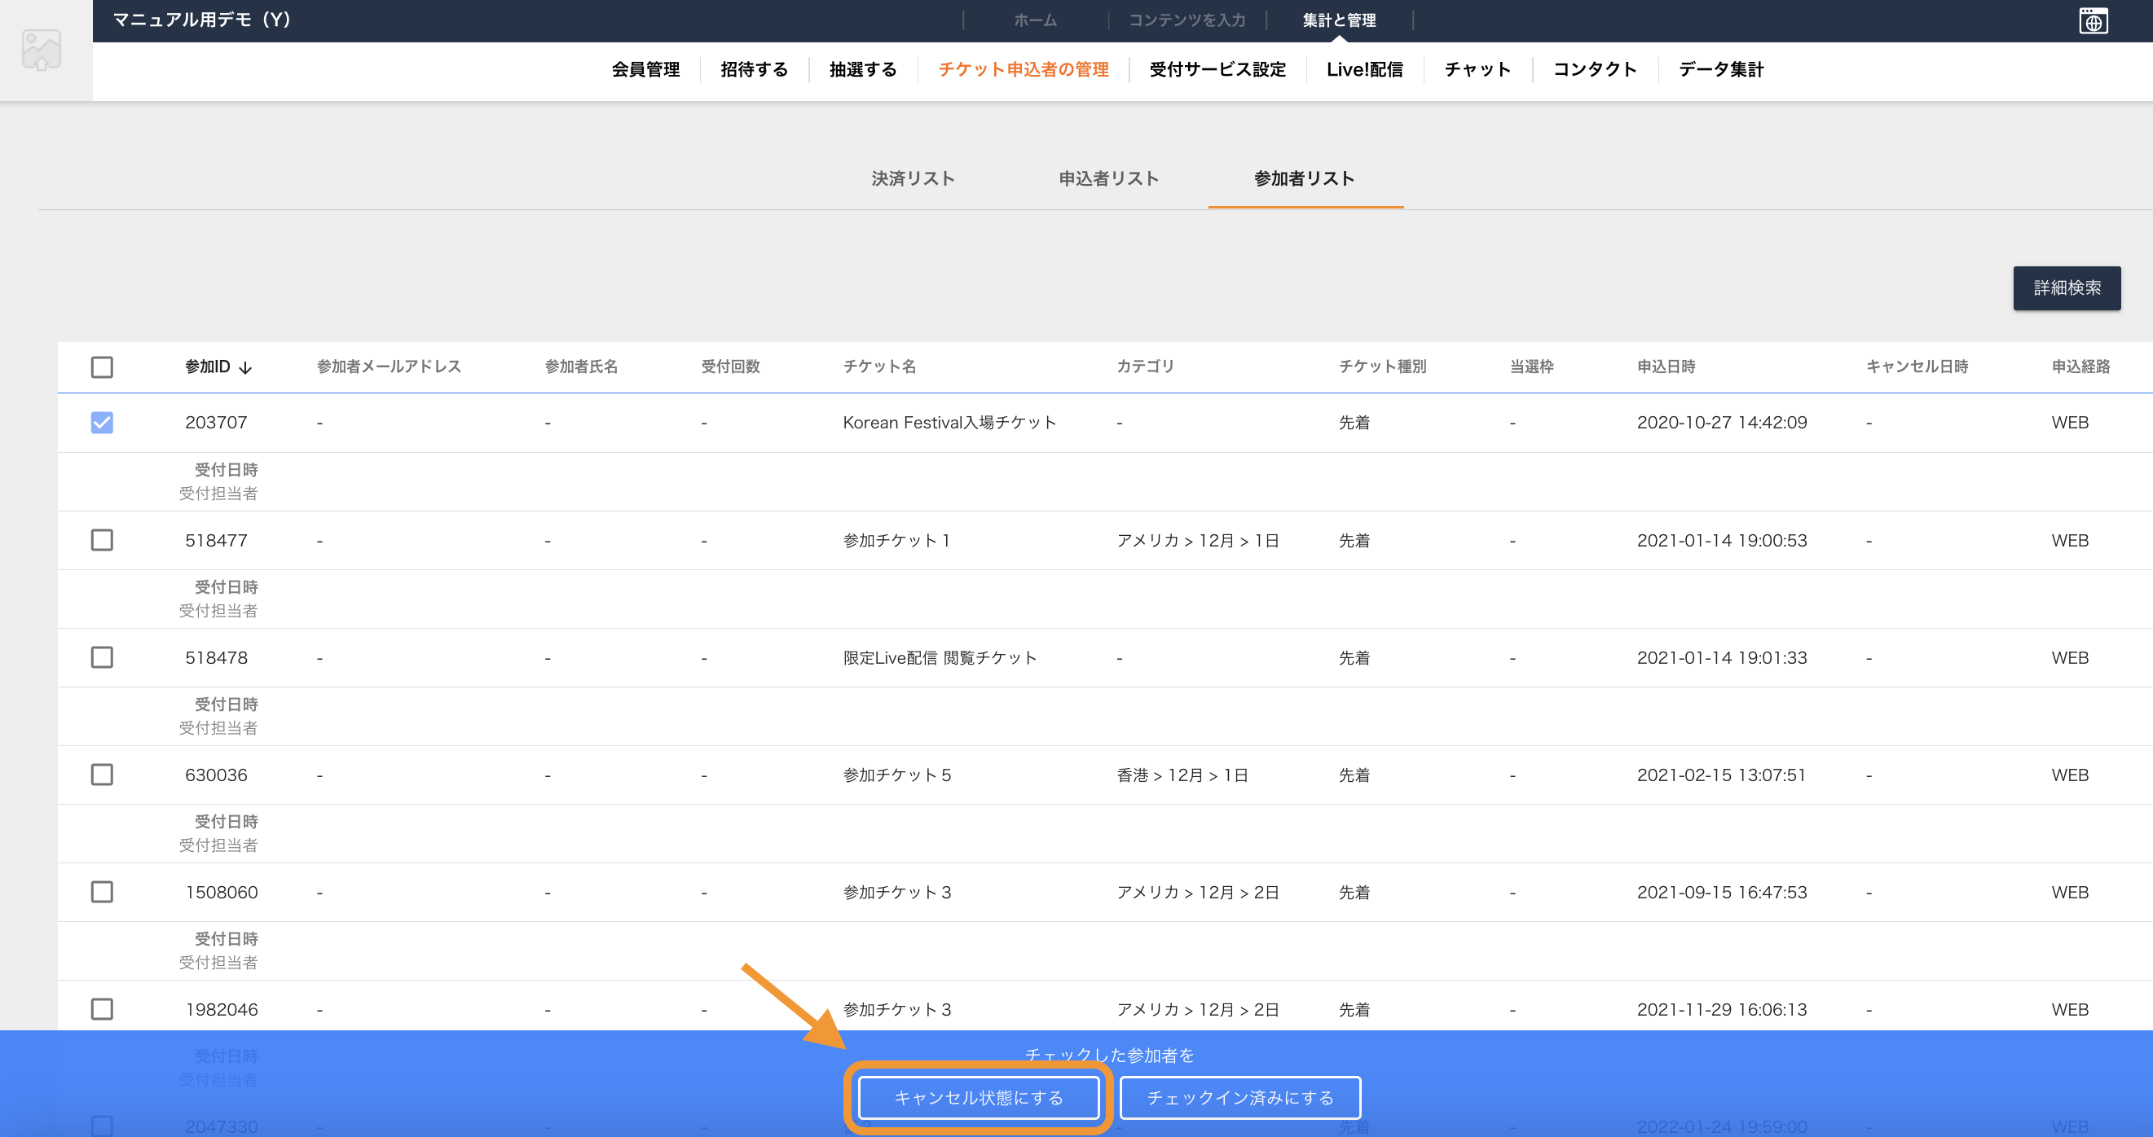
Task: Click マニュアル用デモ (Y) title
Action: click(x=201, y=20)
